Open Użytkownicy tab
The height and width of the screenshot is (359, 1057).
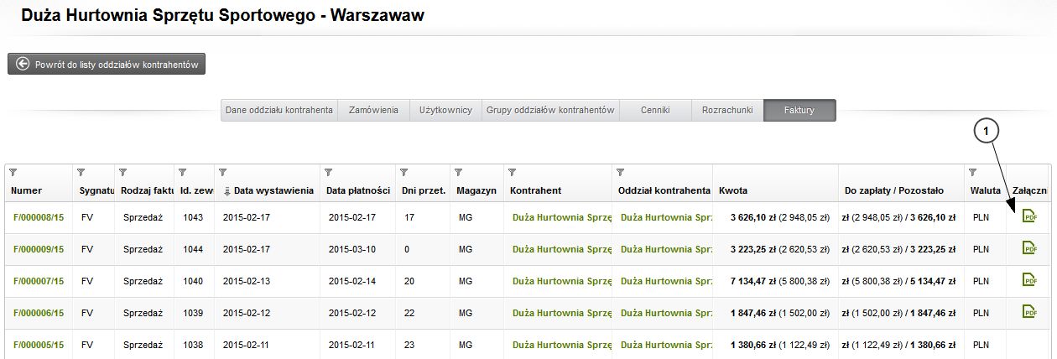click(x=445, y=111)
